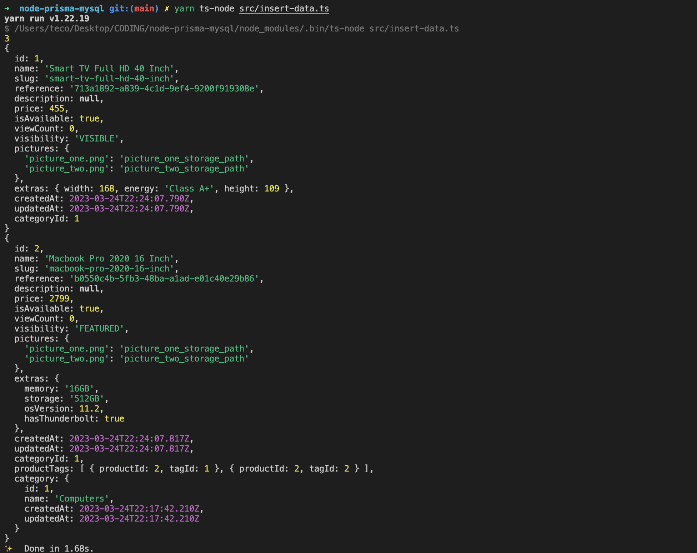Click reference '713a1892-a839-4c1d-9ef4-9200f919308e'
This screenshot has height=553, width=697.
(x=164, y=89)
